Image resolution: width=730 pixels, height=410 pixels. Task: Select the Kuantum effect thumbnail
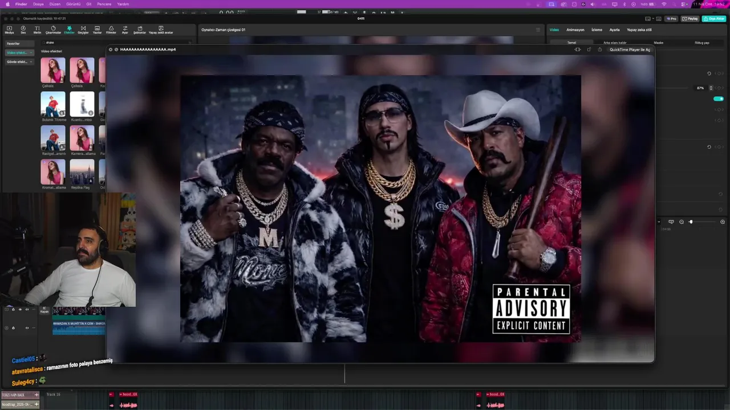point(82,104)
